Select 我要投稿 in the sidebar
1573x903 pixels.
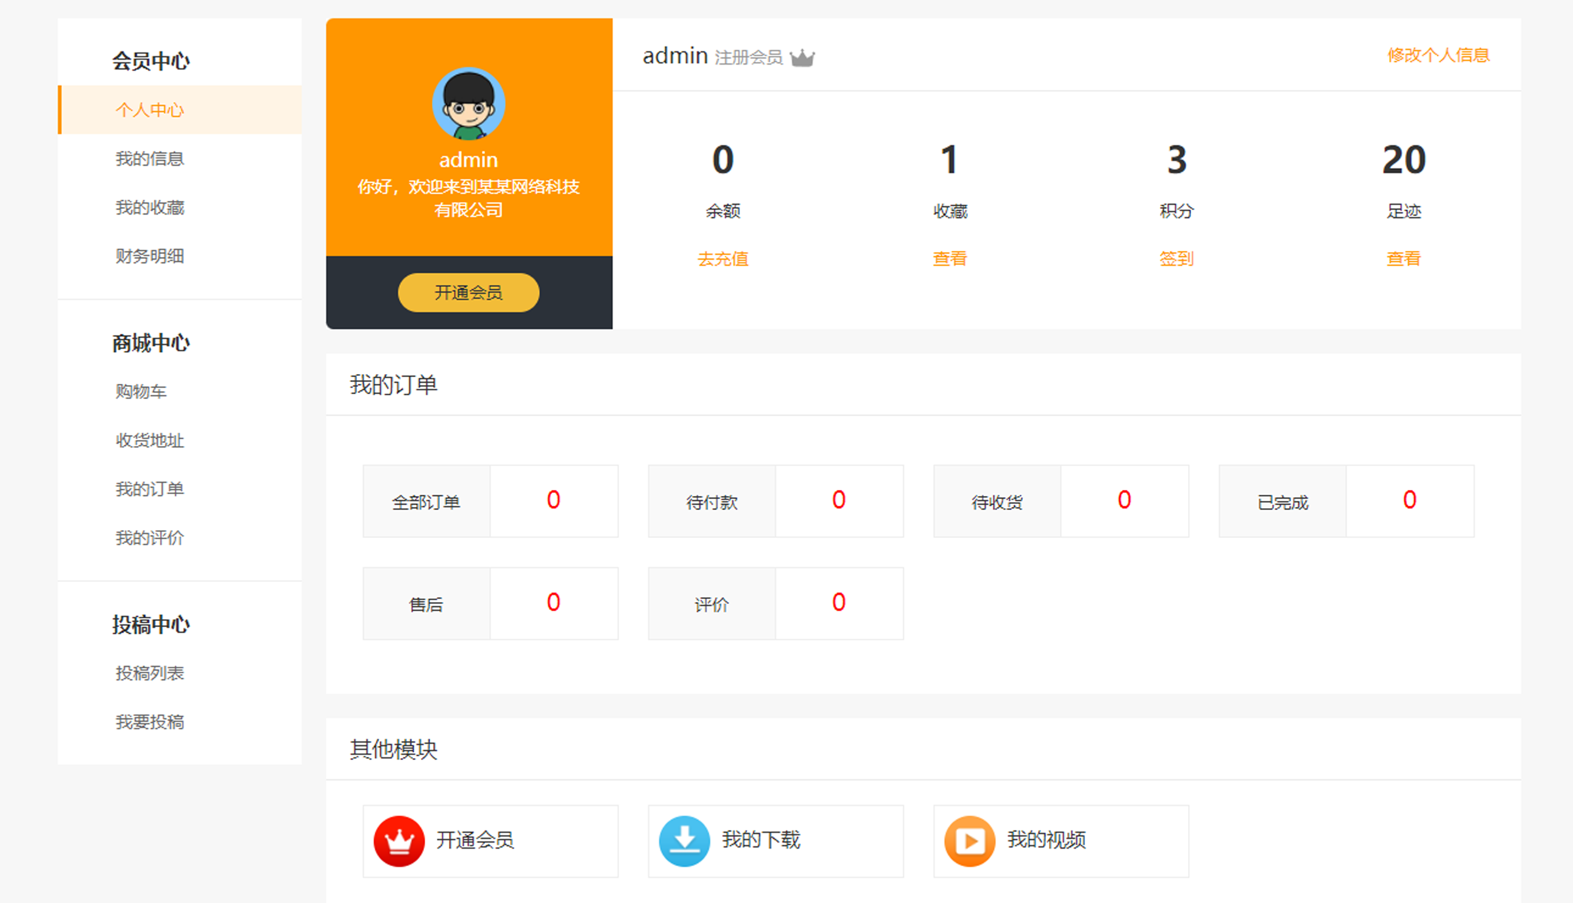(x=149, y=722)
